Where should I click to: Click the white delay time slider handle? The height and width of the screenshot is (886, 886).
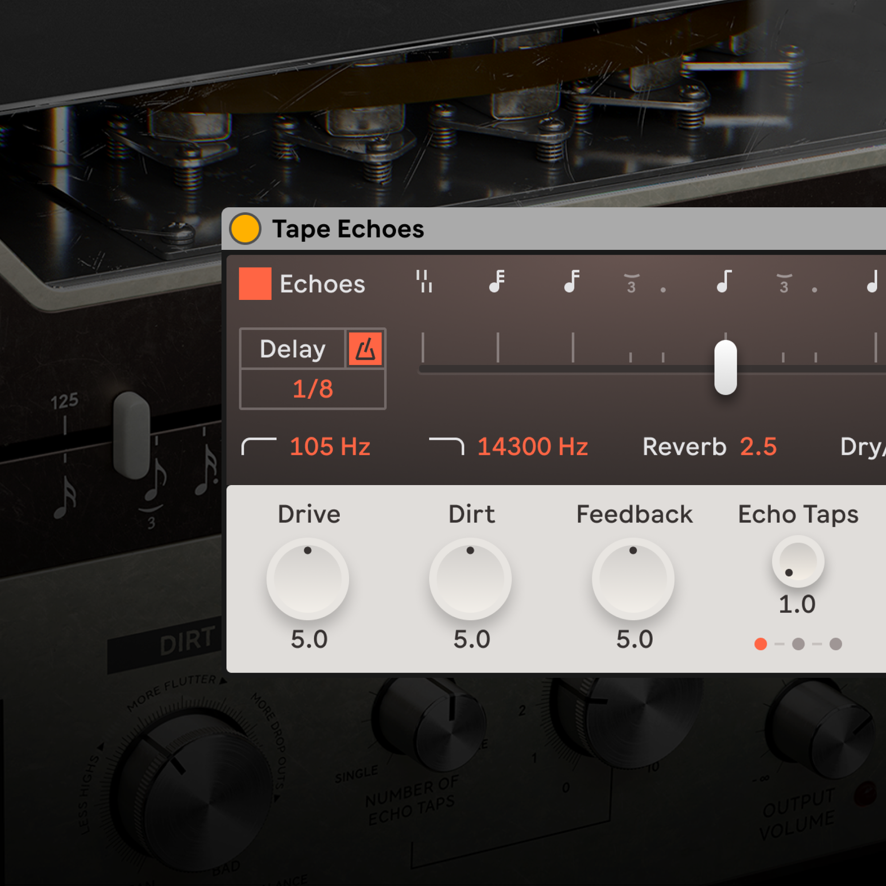[x=726, y=367]
